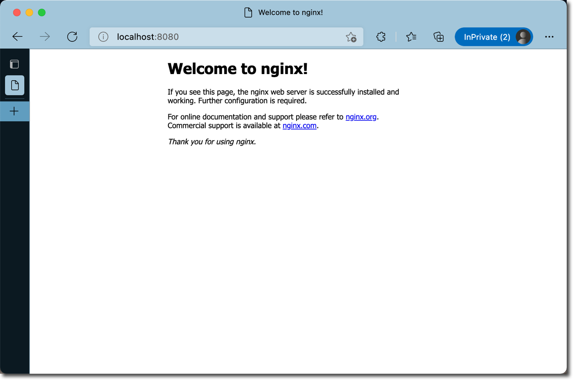Open the Collections panel
This screenshot has height=380, width=573.
click(439, 37)
